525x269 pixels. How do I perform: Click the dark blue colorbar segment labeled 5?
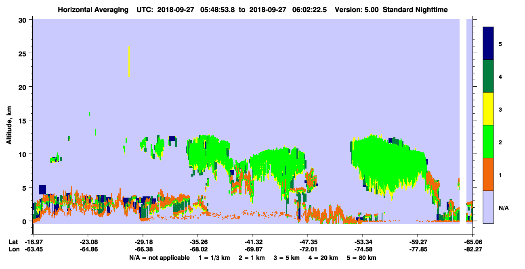click(x=488, y=44)
